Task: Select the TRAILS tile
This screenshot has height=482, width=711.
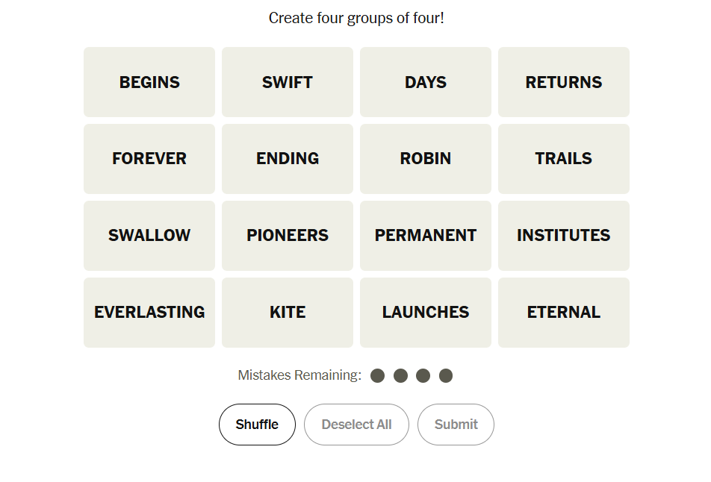Action: coord(564,159)
